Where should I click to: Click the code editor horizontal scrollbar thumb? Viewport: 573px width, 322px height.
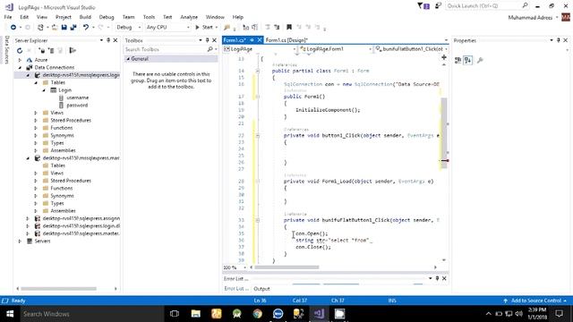286,267
